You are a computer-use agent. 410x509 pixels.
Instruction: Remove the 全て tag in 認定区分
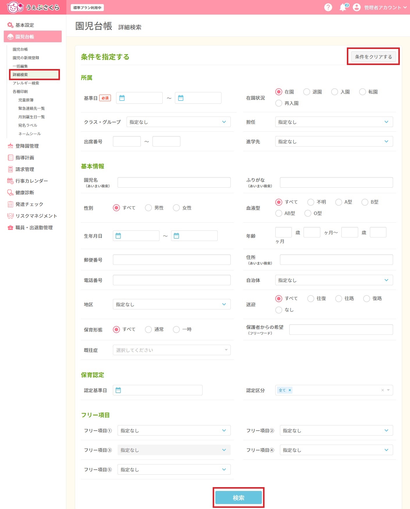(x=290, y=390)
